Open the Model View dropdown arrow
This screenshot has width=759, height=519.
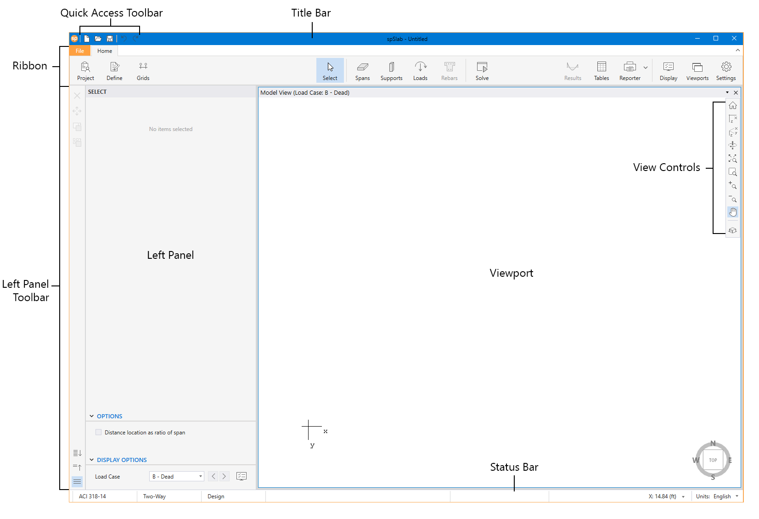727,92
